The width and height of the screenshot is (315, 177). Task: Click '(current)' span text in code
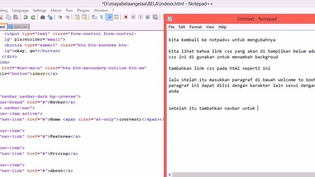[130, 119]
